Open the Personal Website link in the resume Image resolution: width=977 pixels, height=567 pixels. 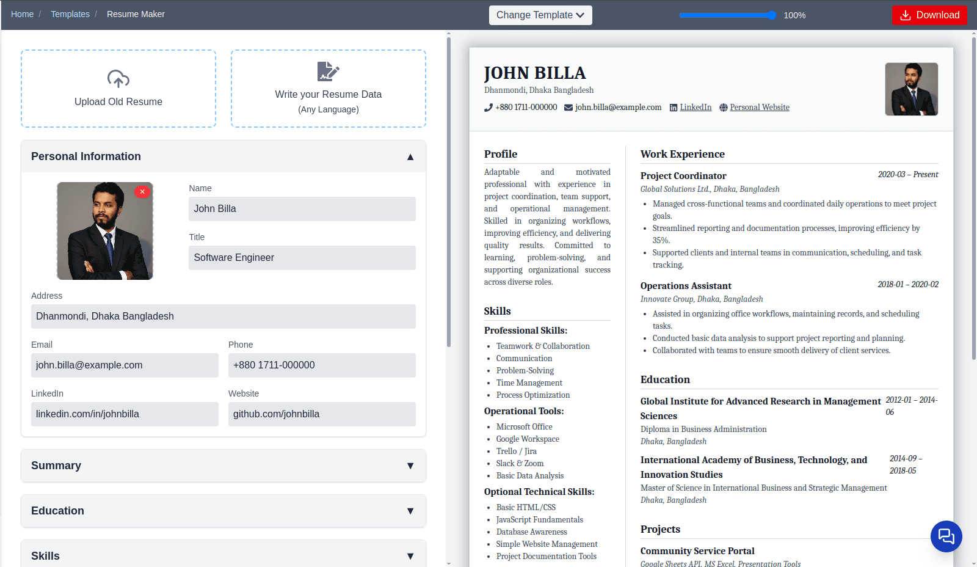pyautogui.click(x=759, y=107)
